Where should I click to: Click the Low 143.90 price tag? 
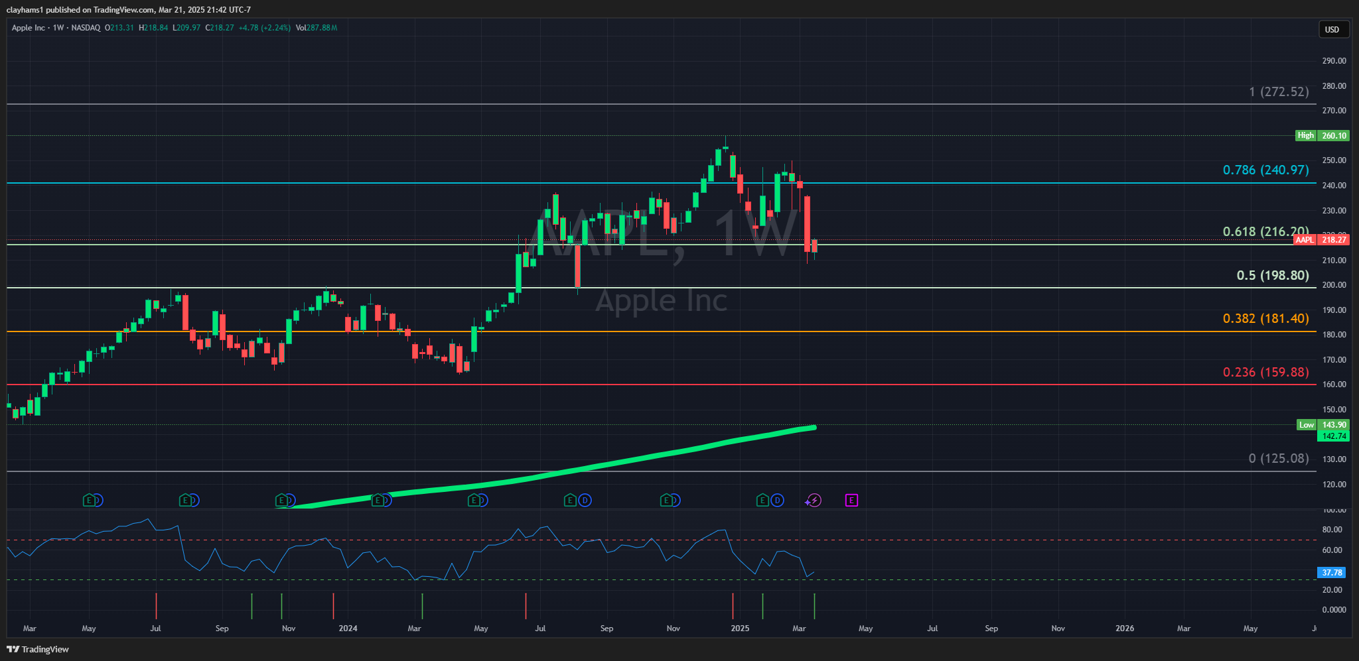[x=1323, y=425]
